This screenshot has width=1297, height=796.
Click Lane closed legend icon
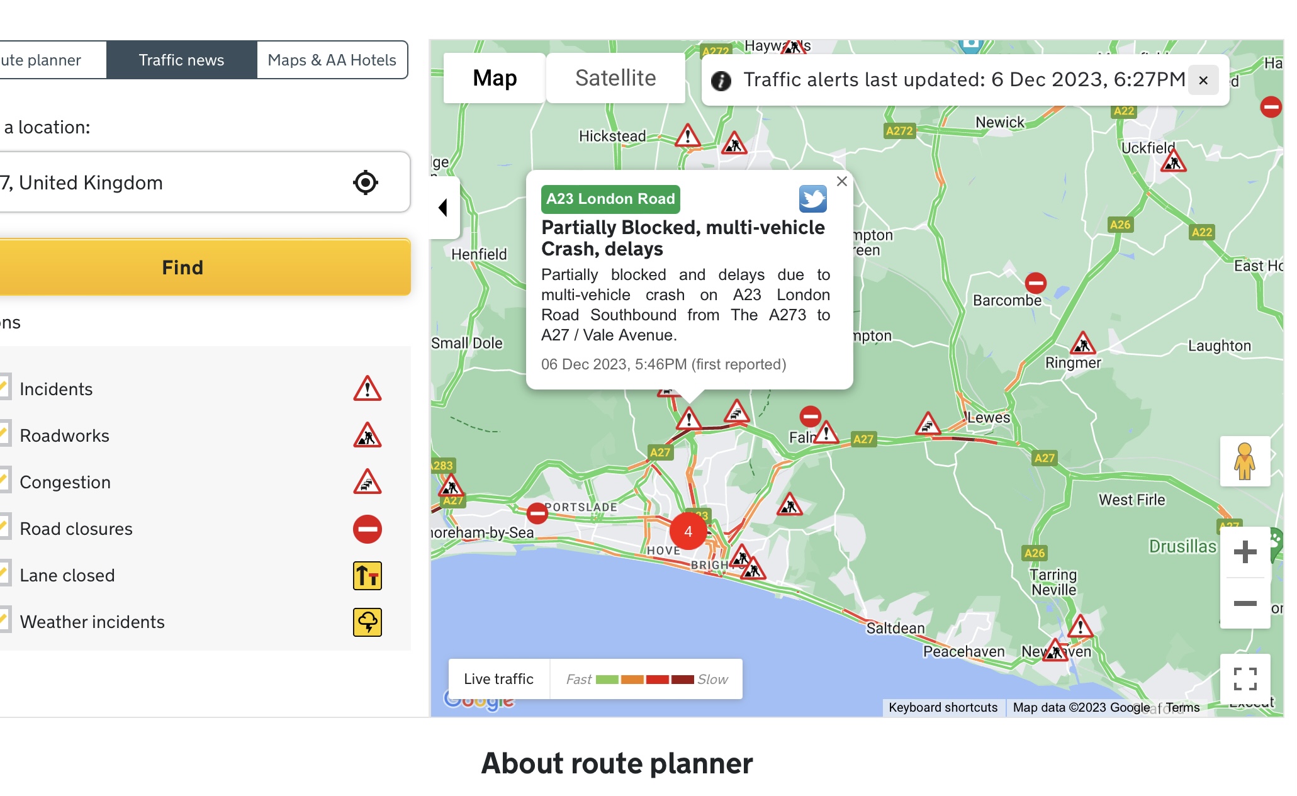pos(368,576)
